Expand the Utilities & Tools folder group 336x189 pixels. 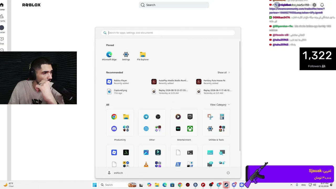pos(222,129)
